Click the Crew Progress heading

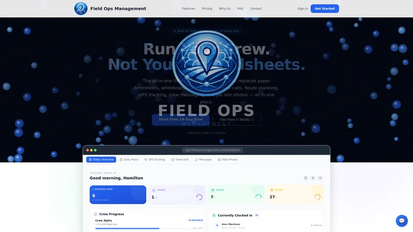pyautogui.click(x=112, y=214)
